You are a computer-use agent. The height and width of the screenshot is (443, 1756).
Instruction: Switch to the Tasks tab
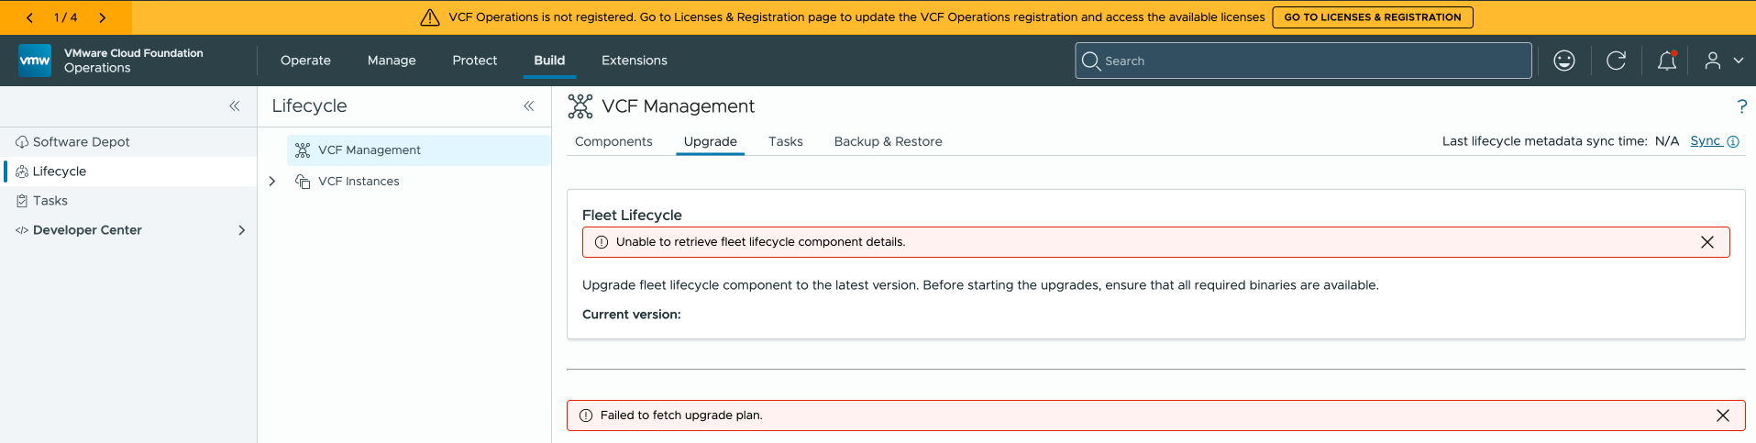click(785, 141)
